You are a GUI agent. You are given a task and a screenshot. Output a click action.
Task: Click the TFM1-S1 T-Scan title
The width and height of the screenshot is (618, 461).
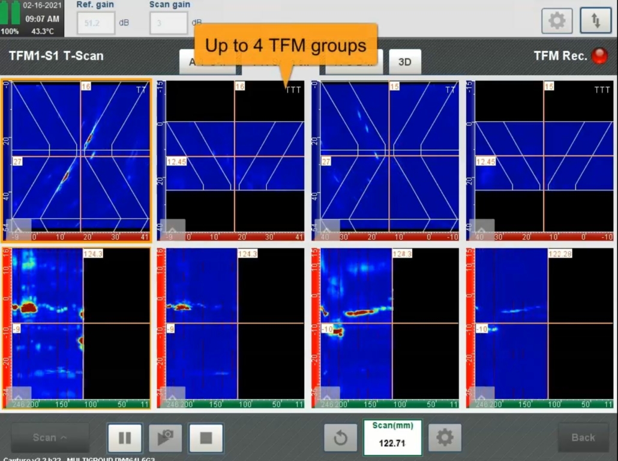(56, 56)
